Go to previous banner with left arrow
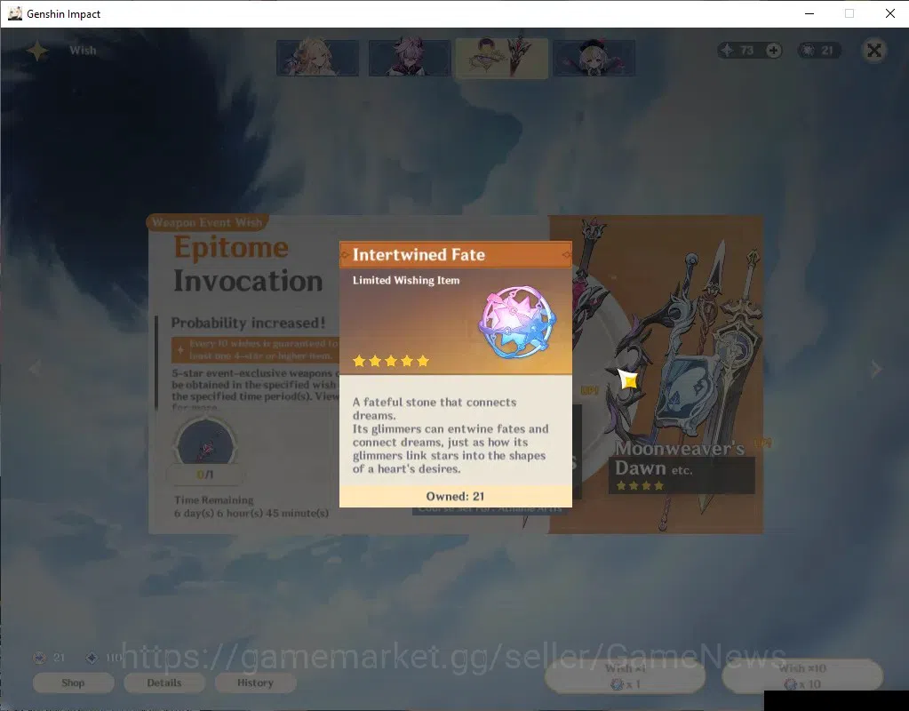This screenshot has height=711, width=909. click(x=35, y=368)
